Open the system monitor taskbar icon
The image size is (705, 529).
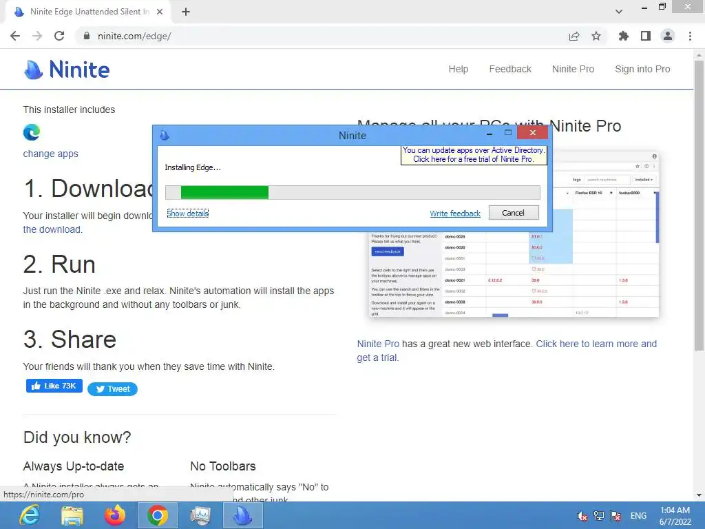pos(200,515)
